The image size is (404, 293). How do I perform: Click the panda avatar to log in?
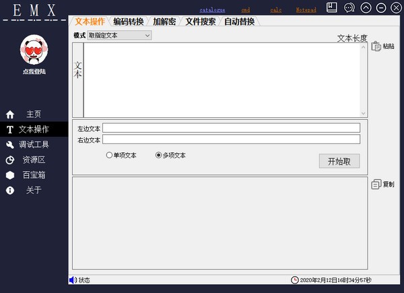pyautogui.click(x=34, y=49)
